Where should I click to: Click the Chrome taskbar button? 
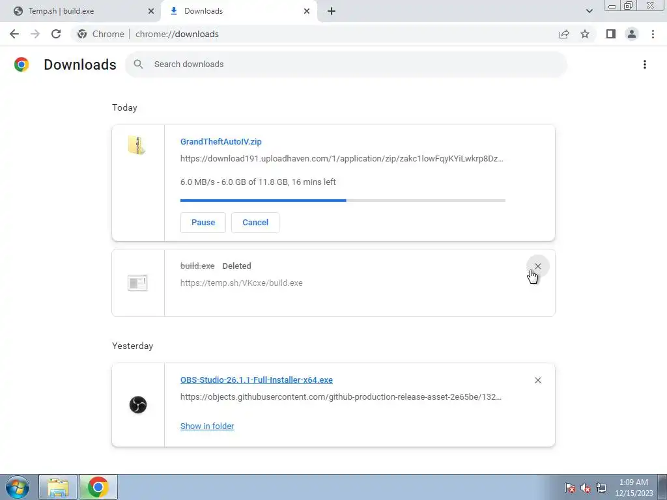[x=98, y=487]
